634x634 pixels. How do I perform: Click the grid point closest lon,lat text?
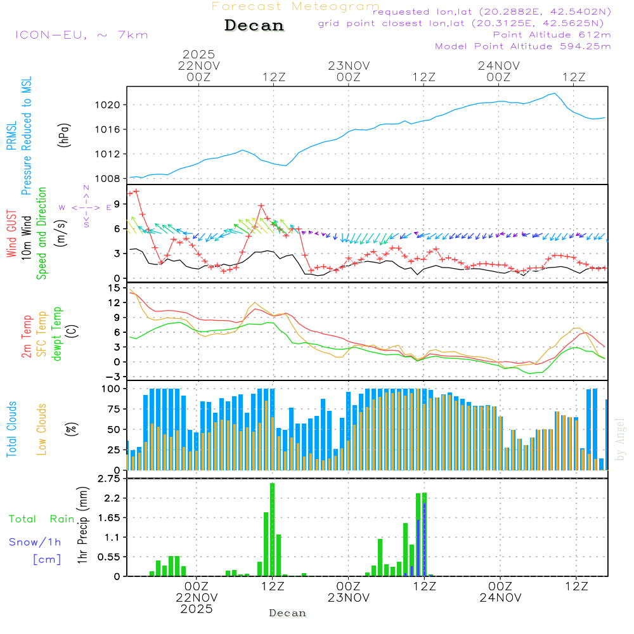[465, 23]
